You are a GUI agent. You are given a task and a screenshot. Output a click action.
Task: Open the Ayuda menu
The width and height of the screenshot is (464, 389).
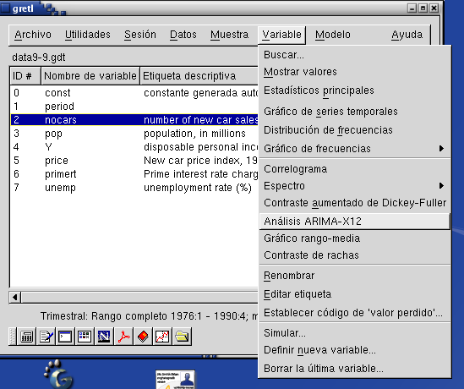pyautogui.click(x=407, y=35)
